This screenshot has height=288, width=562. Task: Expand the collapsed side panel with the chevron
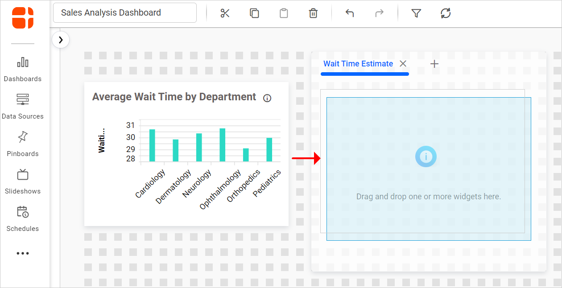pyautogui.click(x=61, y=40)
